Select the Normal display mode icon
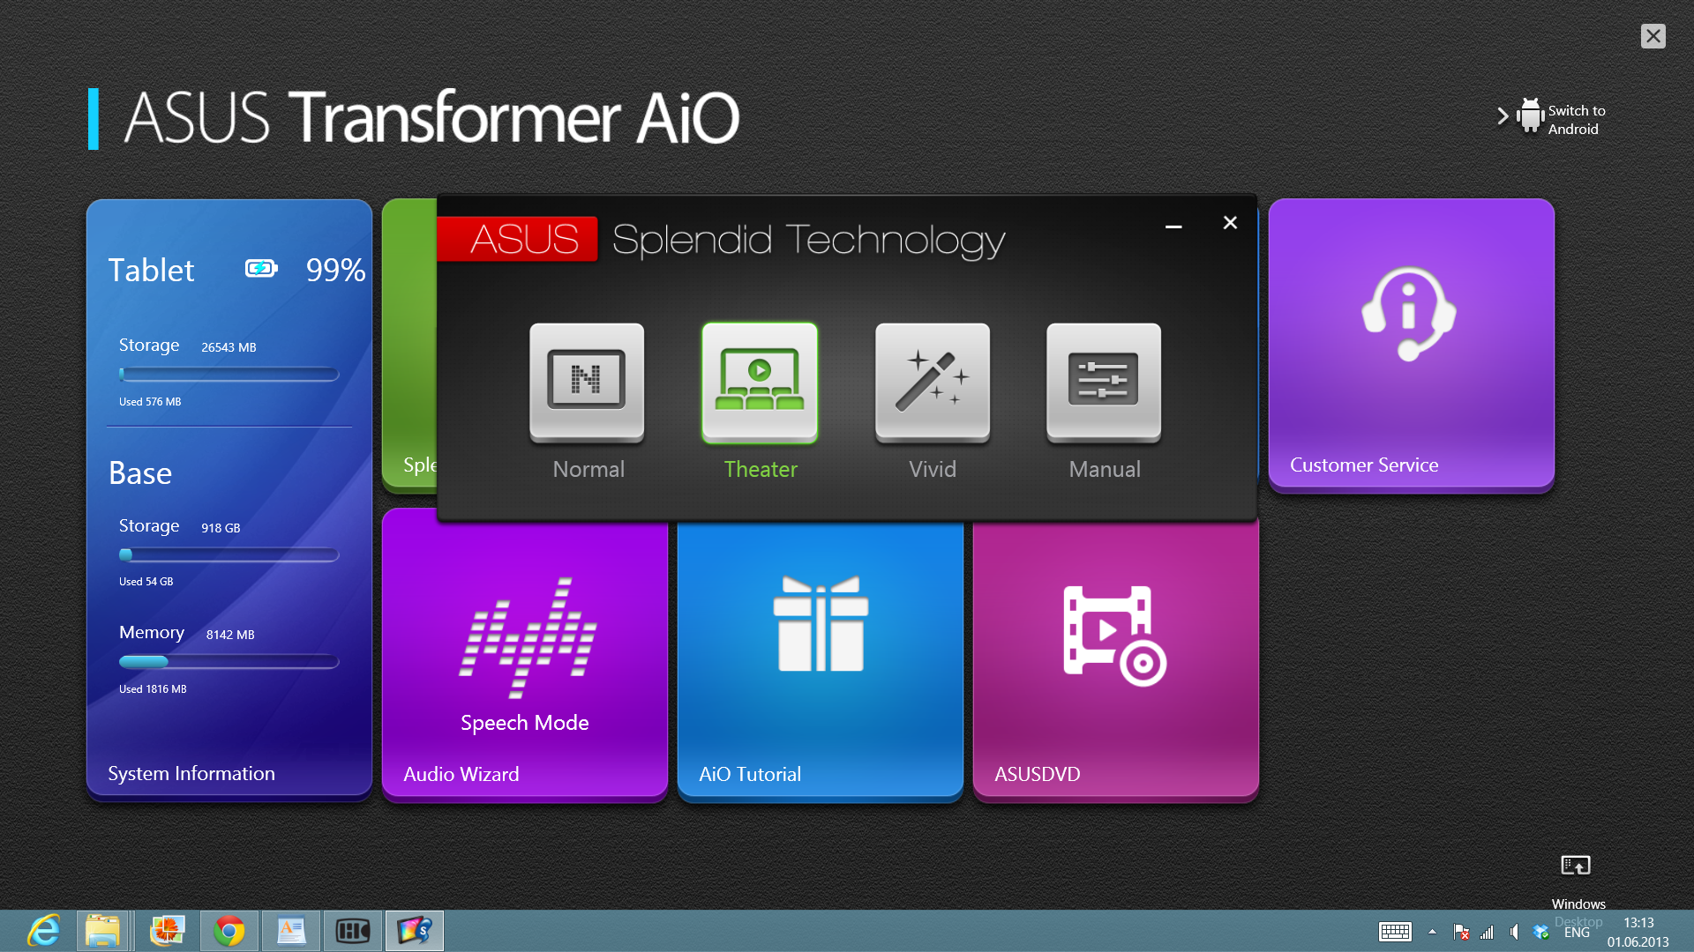This screenshot has width=1694, height=952. pos(587,382)
